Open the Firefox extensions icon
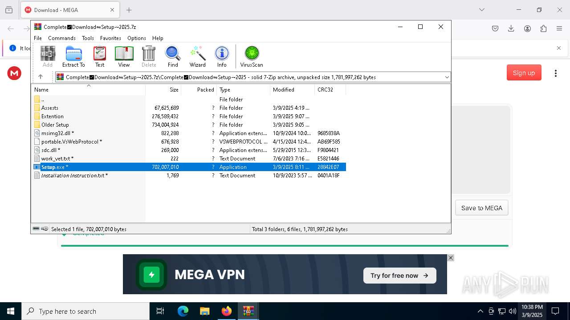570x320 pixels. tap(543, 28)
